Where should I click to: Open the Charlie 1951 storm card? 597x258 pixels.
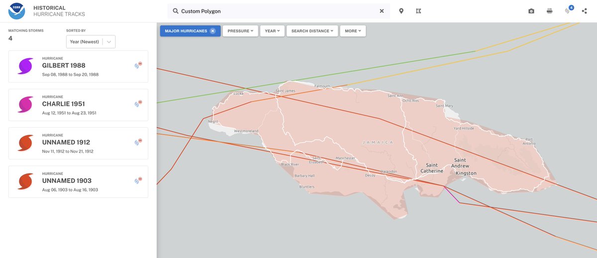[x=78, y=104]
